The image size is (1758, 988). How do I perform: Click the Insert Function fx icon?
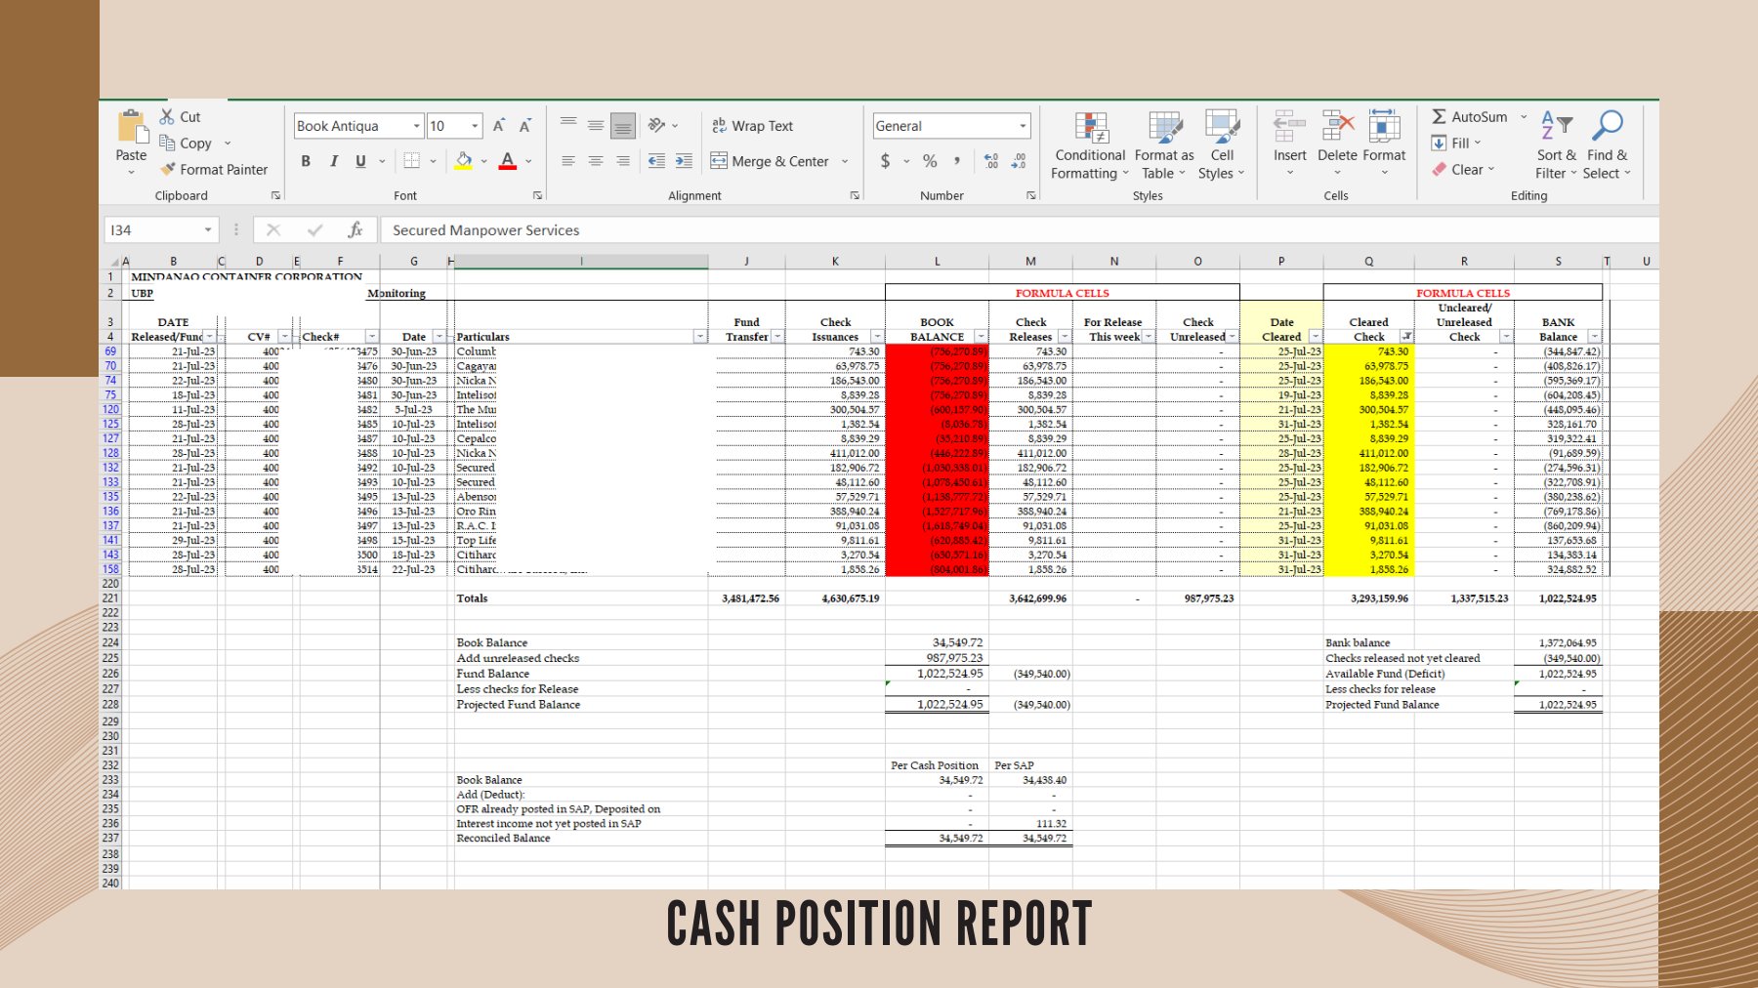click(356, 230)
